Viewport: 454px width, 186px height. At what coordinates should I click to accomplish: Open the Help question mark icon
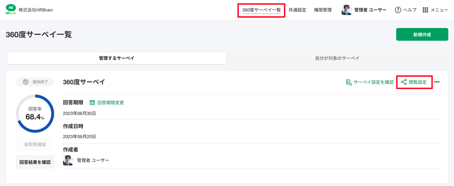tap(398, 10)
